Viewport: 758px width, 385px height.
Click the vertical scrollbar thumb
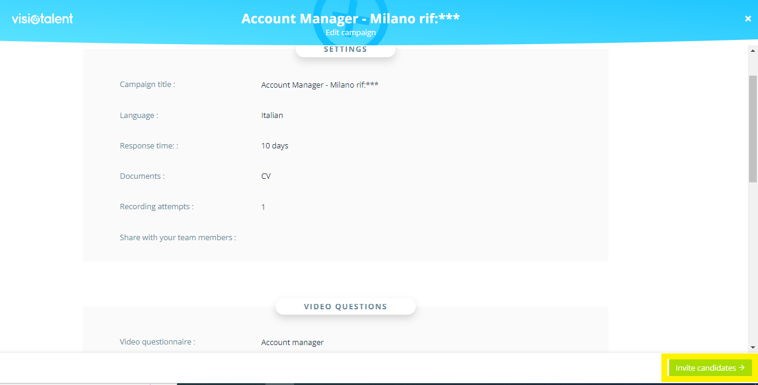pyautogui.click(x=753, y=128)
